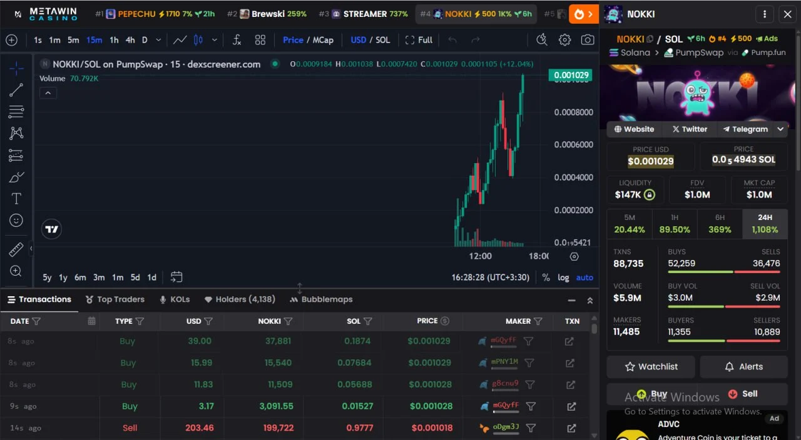Open the chart price scale settings
The width and height of the screenshot is (801, 440).
[x=574, y=256]
